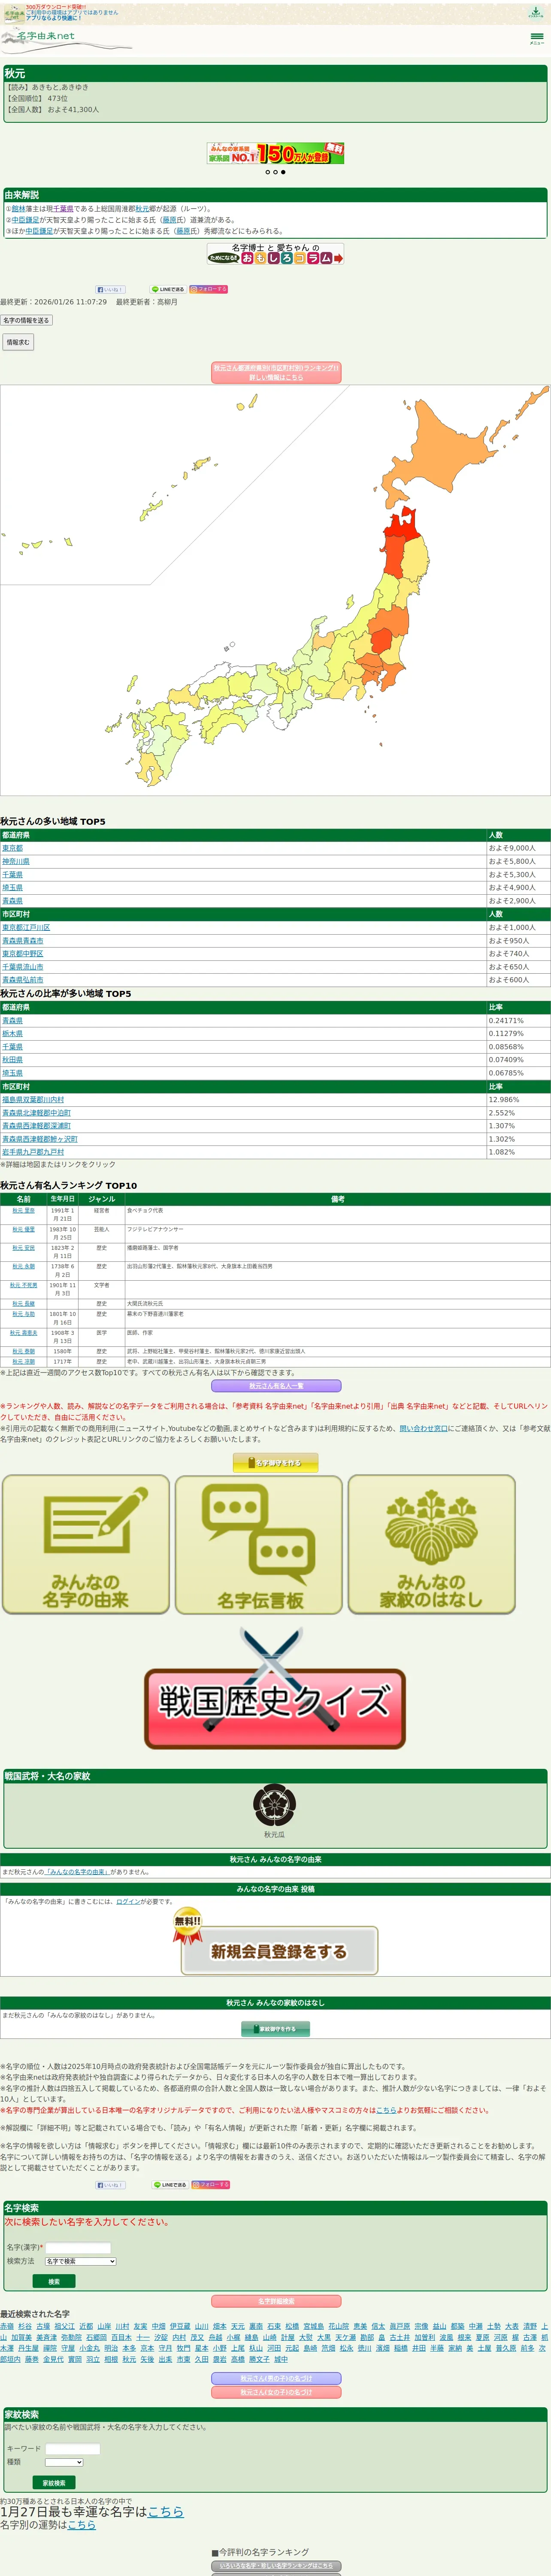551x2576 pixels.
Task: Click the app download icon in the header
Action: [x=536, y=13]
